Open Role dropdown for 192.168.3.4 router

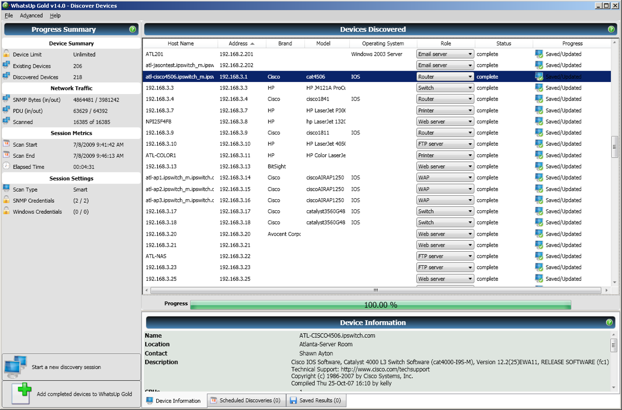click(x=445, y=99)
